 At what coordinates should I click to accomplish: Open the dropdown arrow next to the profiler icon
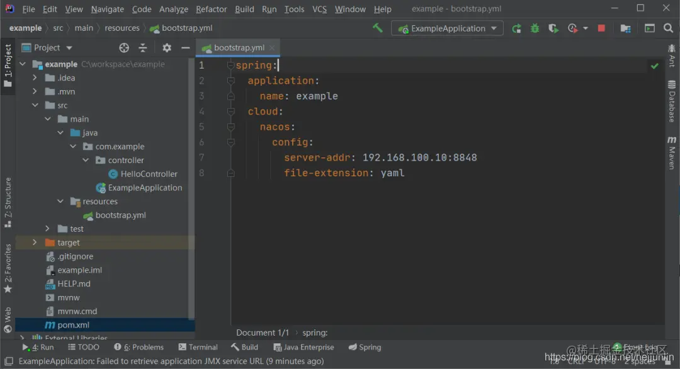click(586, 28)
